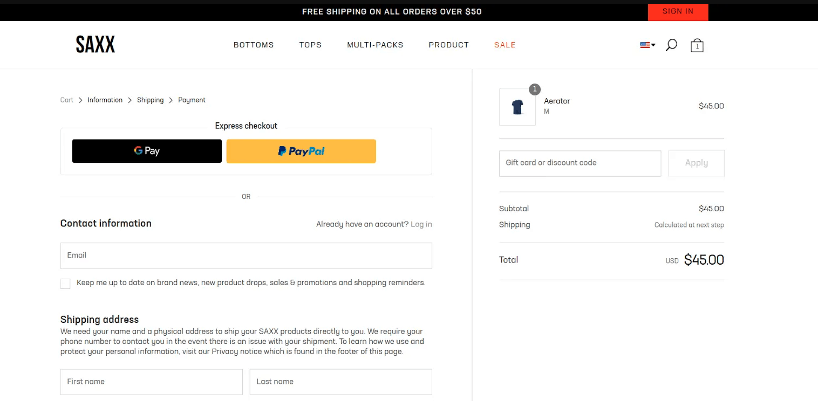Open the Product menu
The image size is (818, 401).
tap(449, 45)
